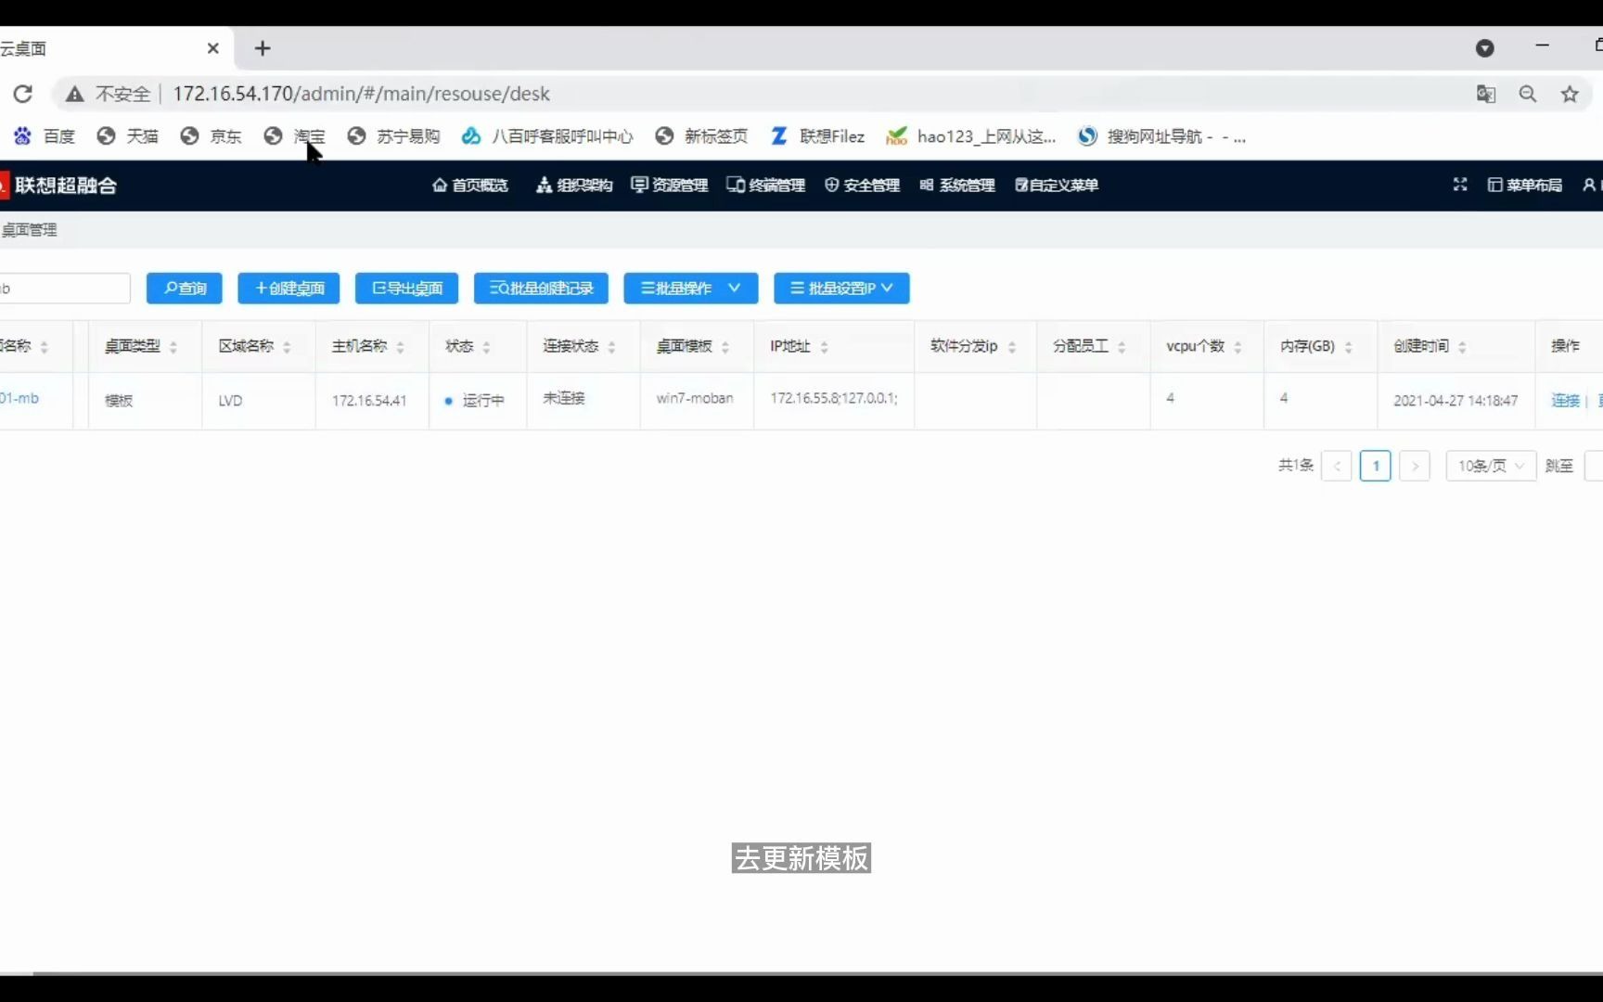Open the 搜狗网址导航 bookmark
The width and height of the screenshot is (1603, 1002).
[1161, 136]
